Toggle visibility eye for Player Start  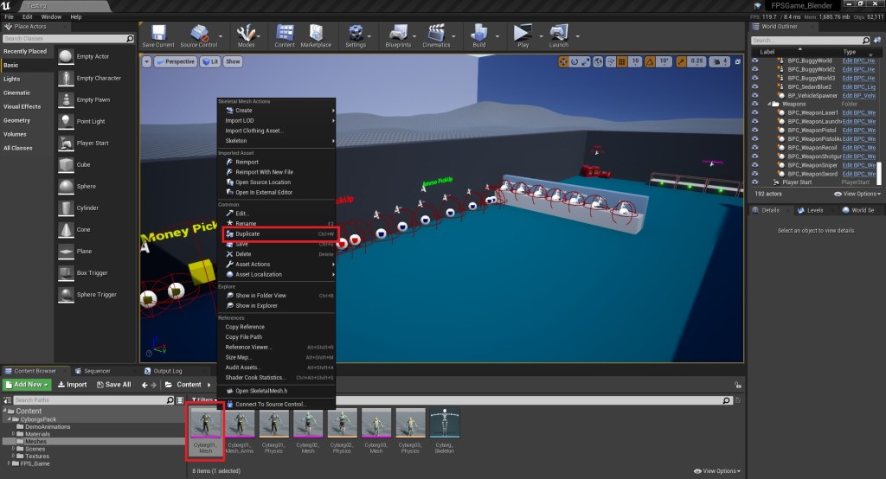tap(755, 182)
